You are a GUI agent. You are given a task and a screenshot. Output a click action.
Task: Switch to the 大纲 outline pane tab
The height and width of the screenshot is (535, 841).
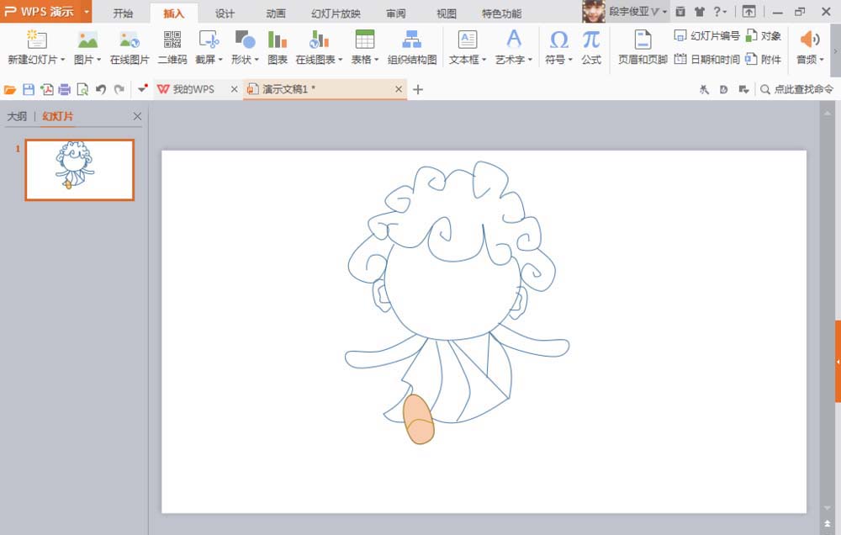point(17,116)
